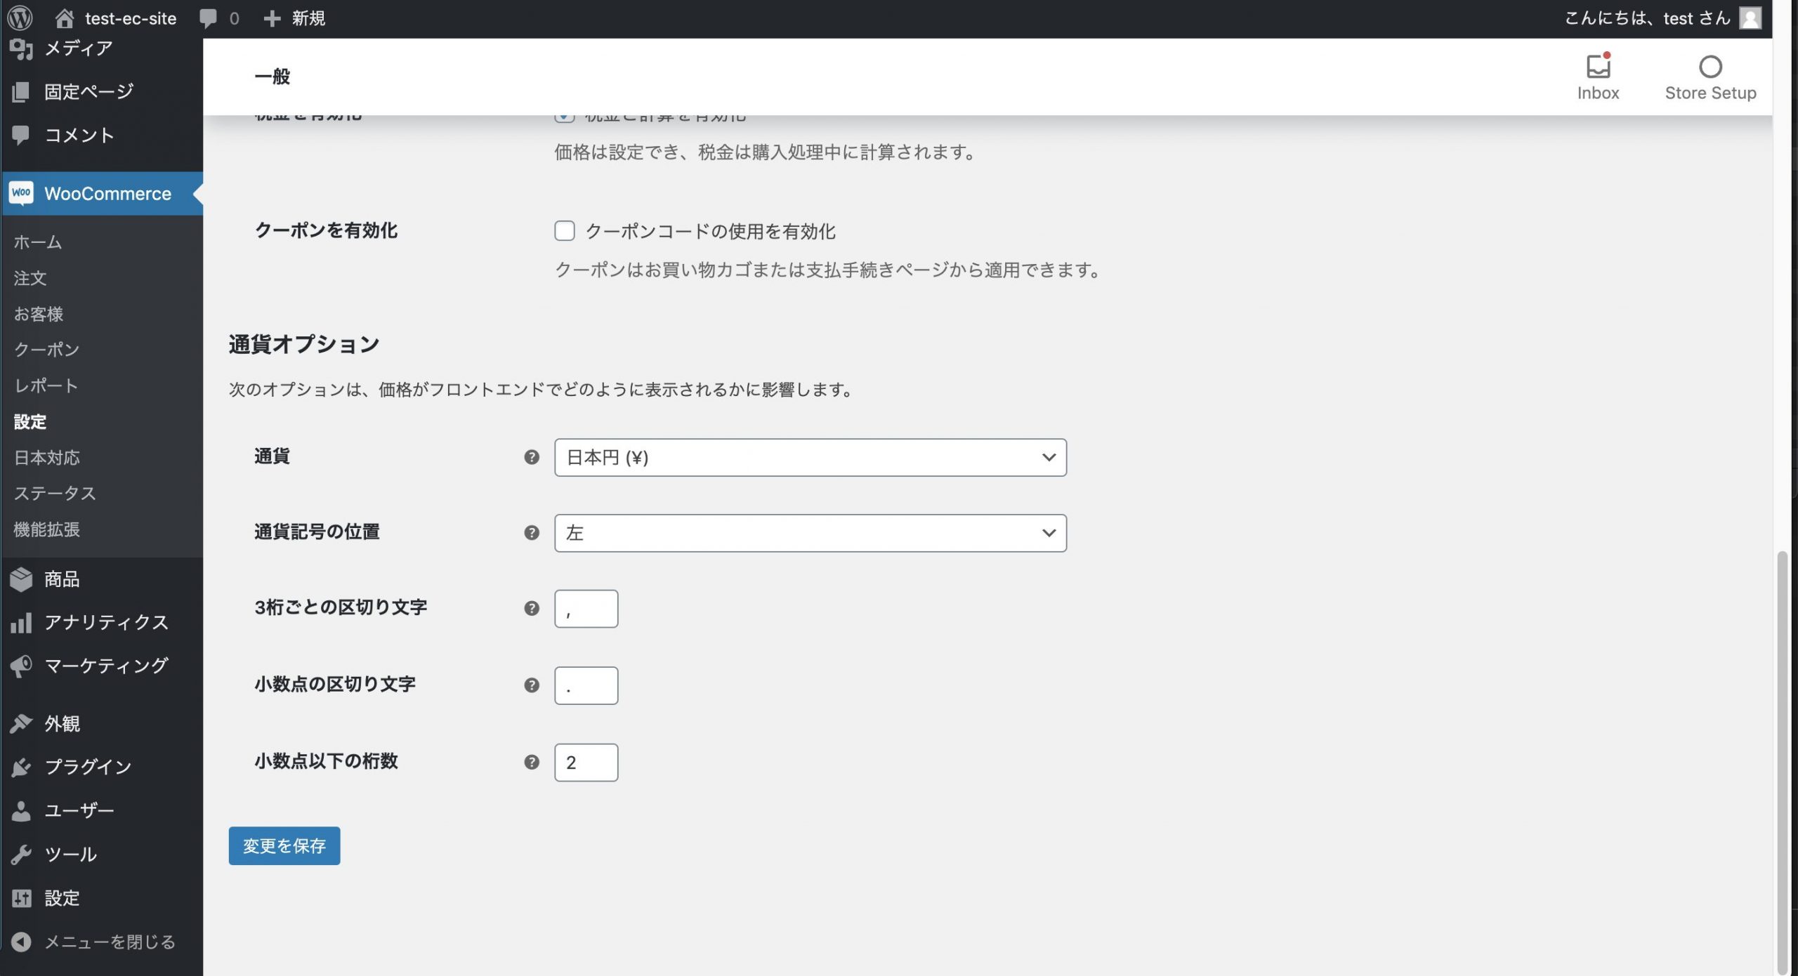Image resolution: width=1798 pixels, height=976 pixels.
Task: Click the 小数点の区切り文字 input field
Action: point(586,685)
